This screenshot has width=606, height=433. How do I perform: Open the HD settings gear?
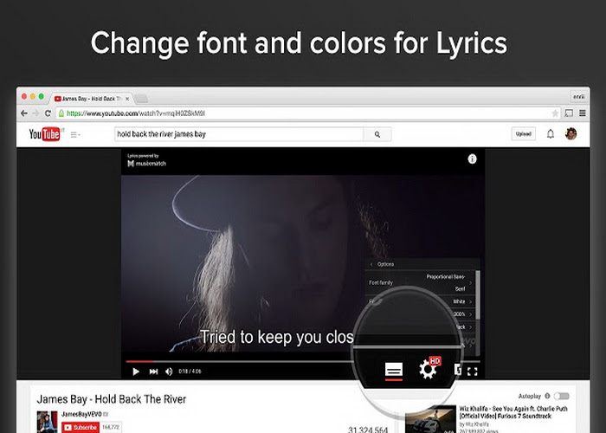tap(429, 369)
